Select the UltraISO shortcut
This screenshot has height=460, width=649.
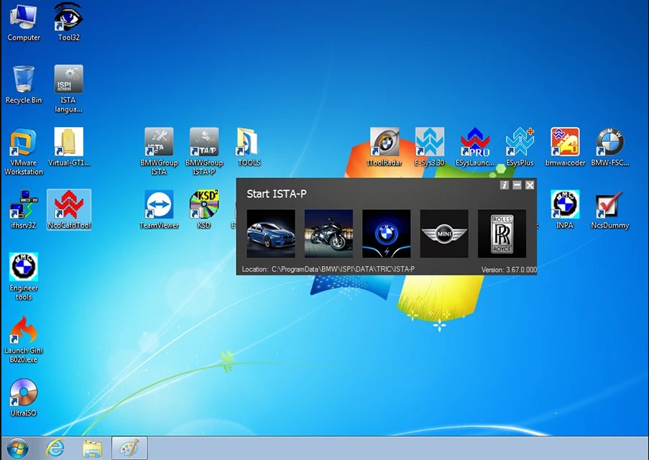24,398
